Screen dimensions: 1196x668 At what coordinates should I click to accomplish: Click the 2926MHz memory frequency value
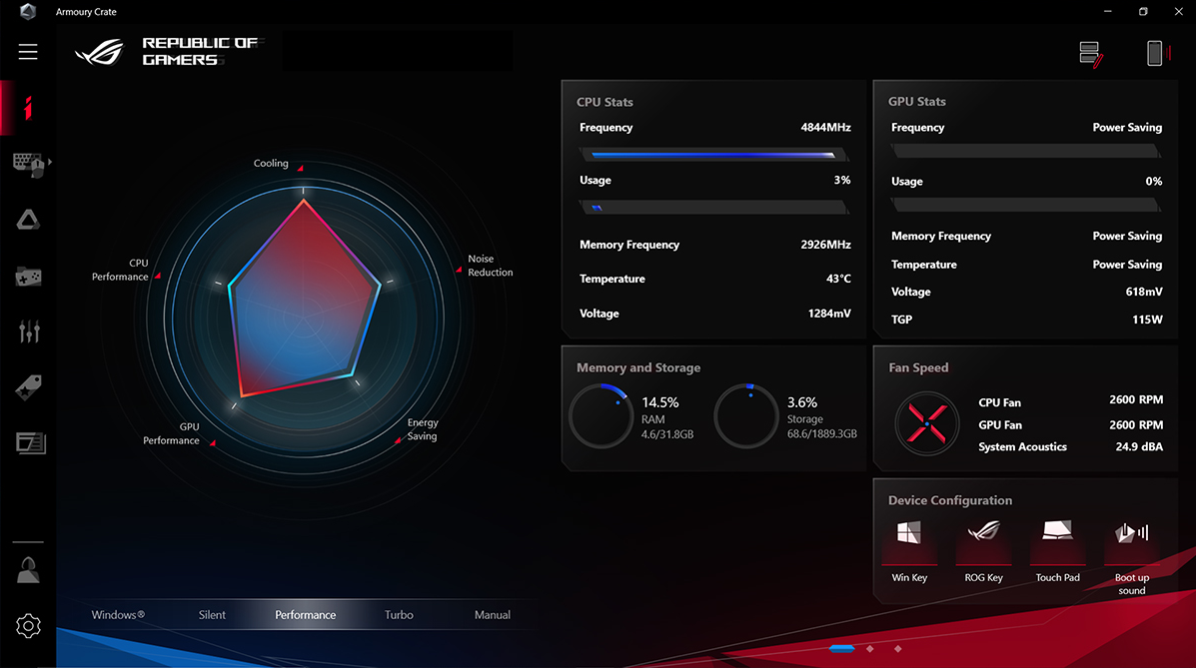click(x=825, y=245)
